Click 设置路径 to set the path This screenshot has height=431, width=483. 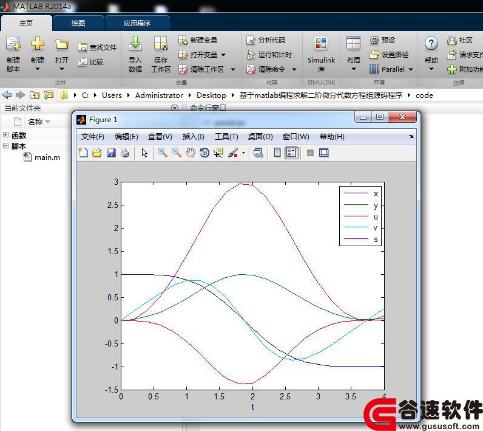pyautogui.click(x=389, y=55)
